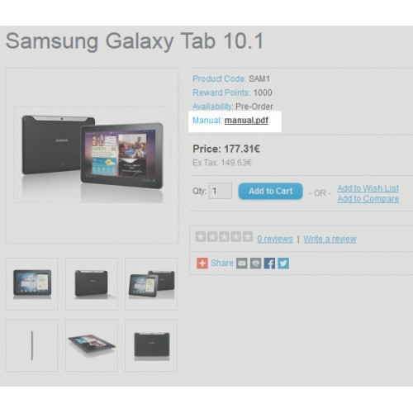Select the flat-lying tablet thumbnail

tap(92, 346)
